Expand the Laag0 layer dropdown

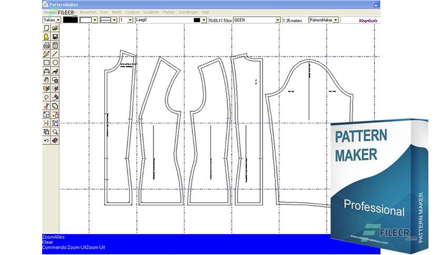coord(204,20)
